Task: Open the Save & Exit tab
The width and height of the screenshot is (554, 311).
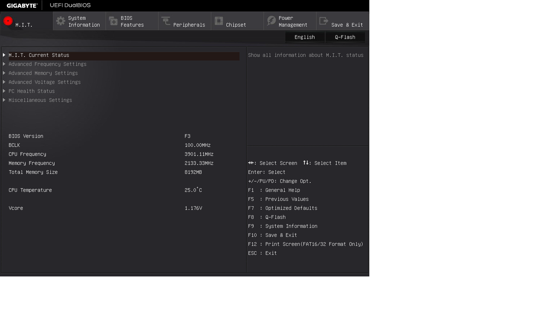Action: [x=343, y=21]
